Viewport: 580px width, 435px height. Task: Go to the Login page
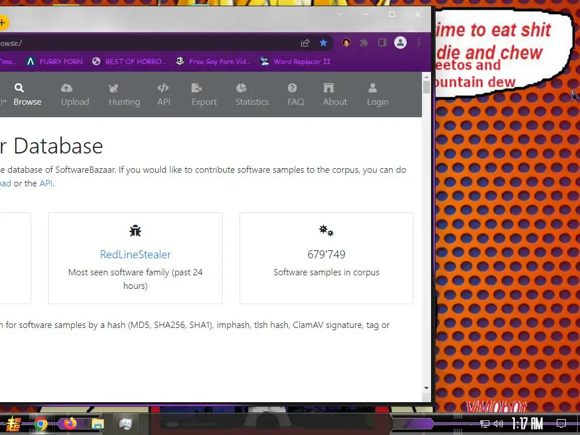tap(378, 95)
